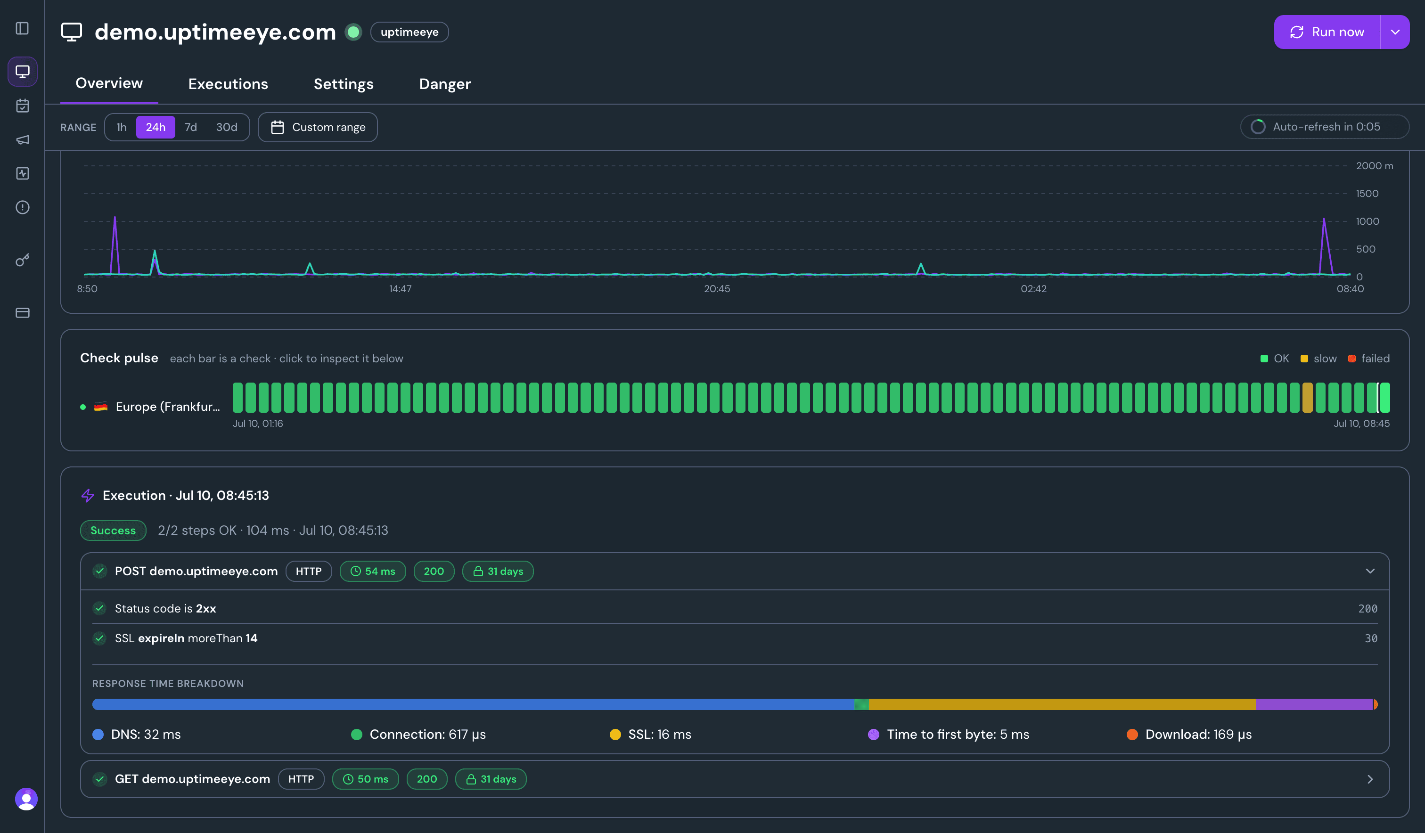Click the lightning bolt Execution icon
Screen dimensions: 1425x833
pyautogui.click(x=88, y=495)
